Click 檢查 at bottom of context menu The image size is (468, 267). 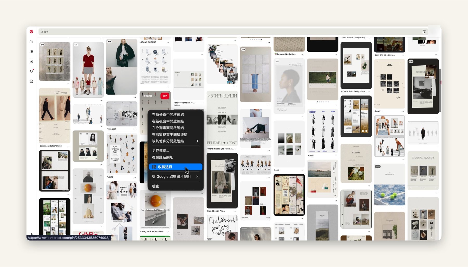(x=176, y=186)
